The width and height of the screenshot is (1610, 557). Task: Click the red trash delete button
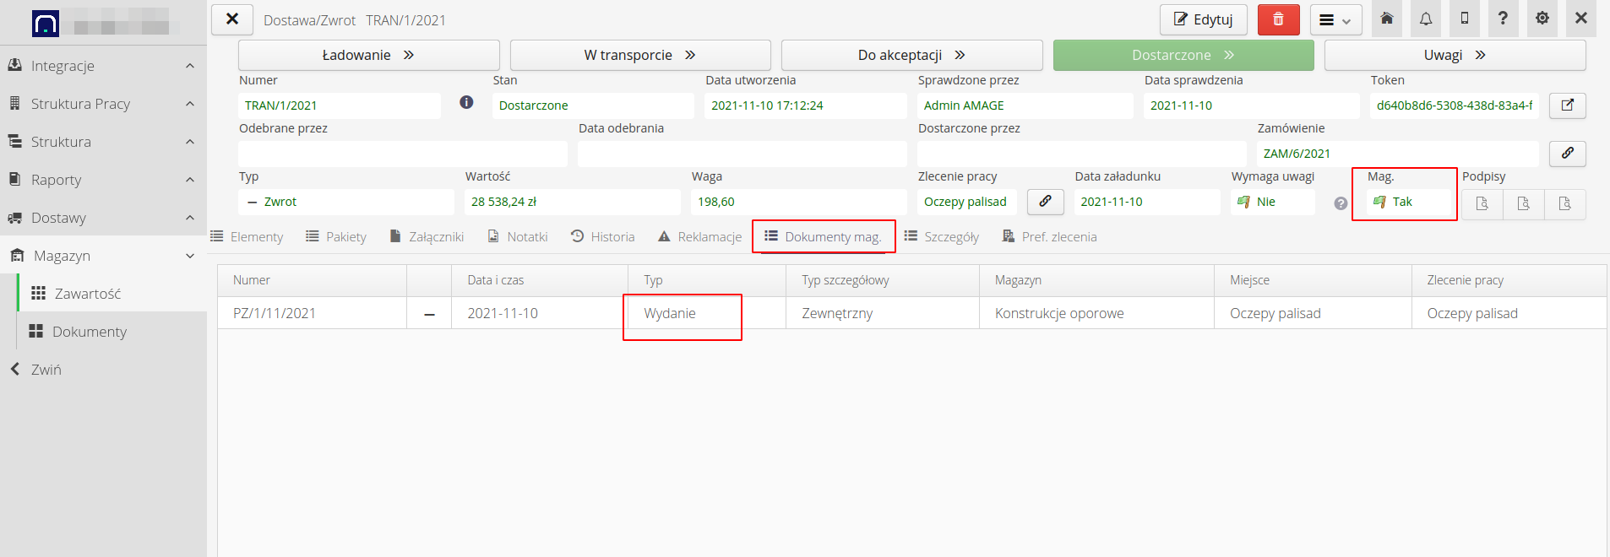tap(1278, 19)
